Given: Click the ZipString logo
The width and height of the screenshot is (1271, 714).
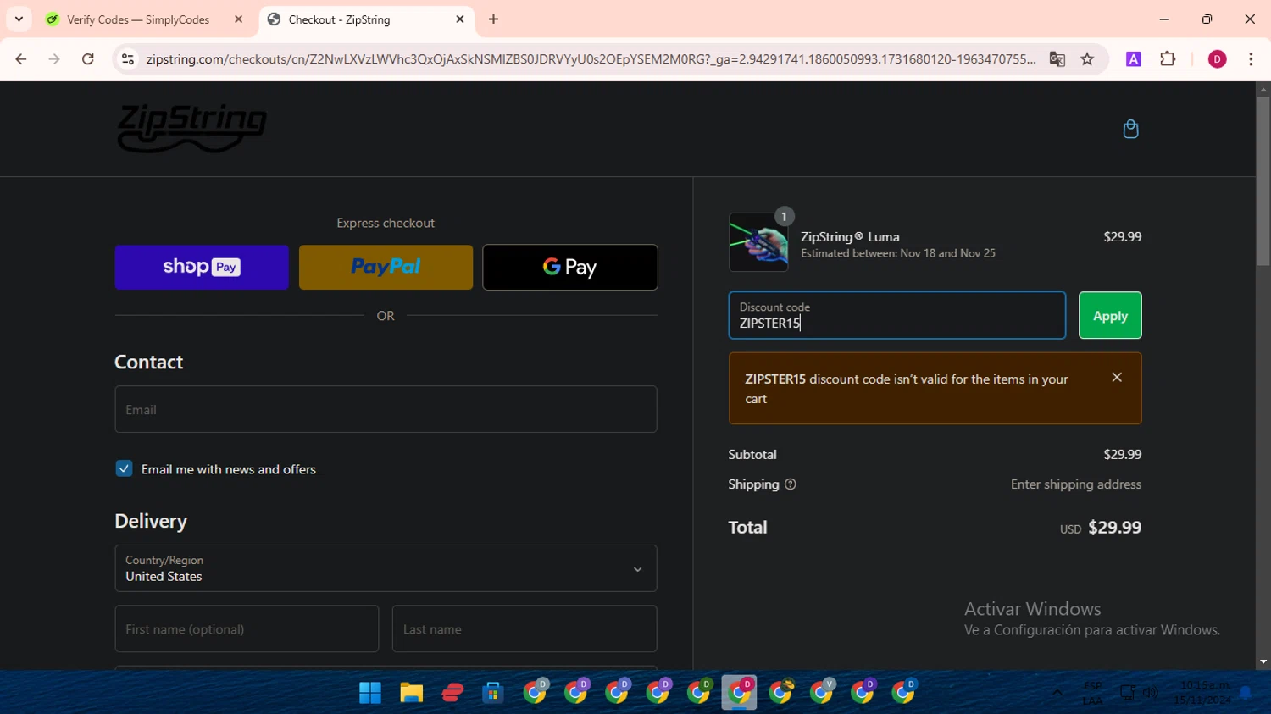Looking at the screenshot, I should (191, 129).
